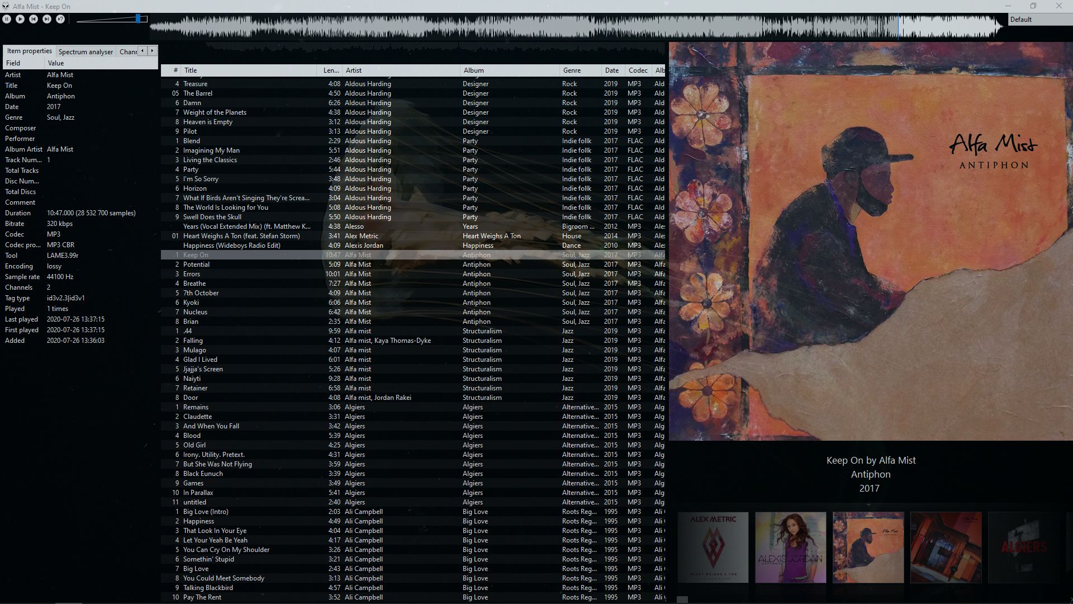1073x604 pixels.
Task: Skip to the previous track
Action: tap(33, 18)
